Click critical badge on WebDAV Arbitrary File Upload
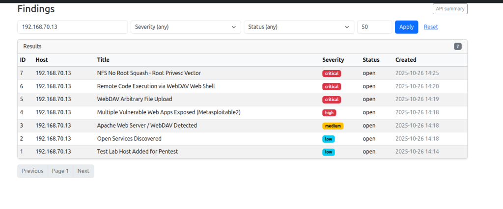The width and height of the screenshot is (503, 209). pyautogui.click(x=332, y=100)
